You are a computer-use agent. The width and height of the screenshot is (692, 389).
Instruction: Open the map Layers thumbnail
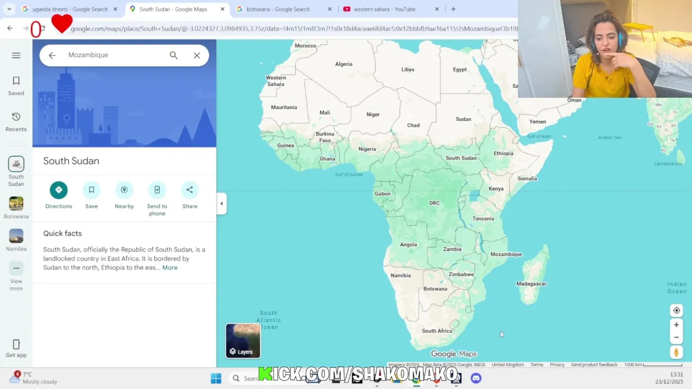(243, 340)
